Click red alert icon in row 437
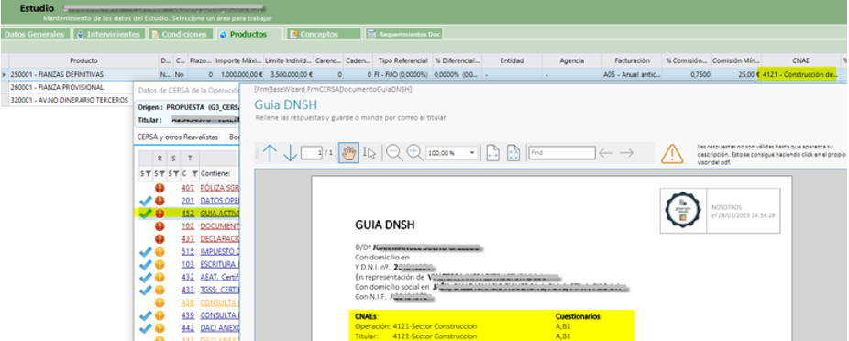 tap(160, 238)
